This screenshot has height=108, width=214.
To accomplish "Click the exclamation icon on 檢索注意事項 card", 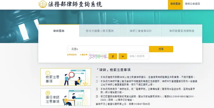I will [x=48, y=73].
